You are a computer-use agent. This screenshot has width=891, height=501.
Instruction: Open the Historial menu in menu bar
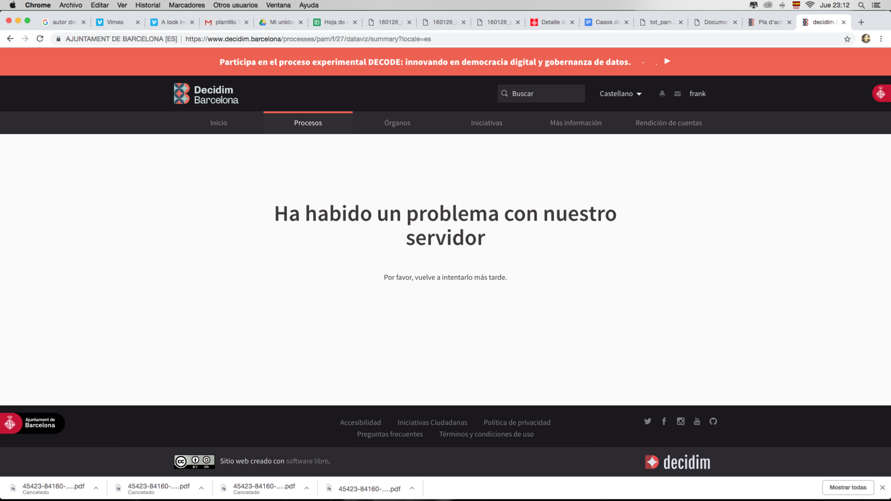pos(147,5)
